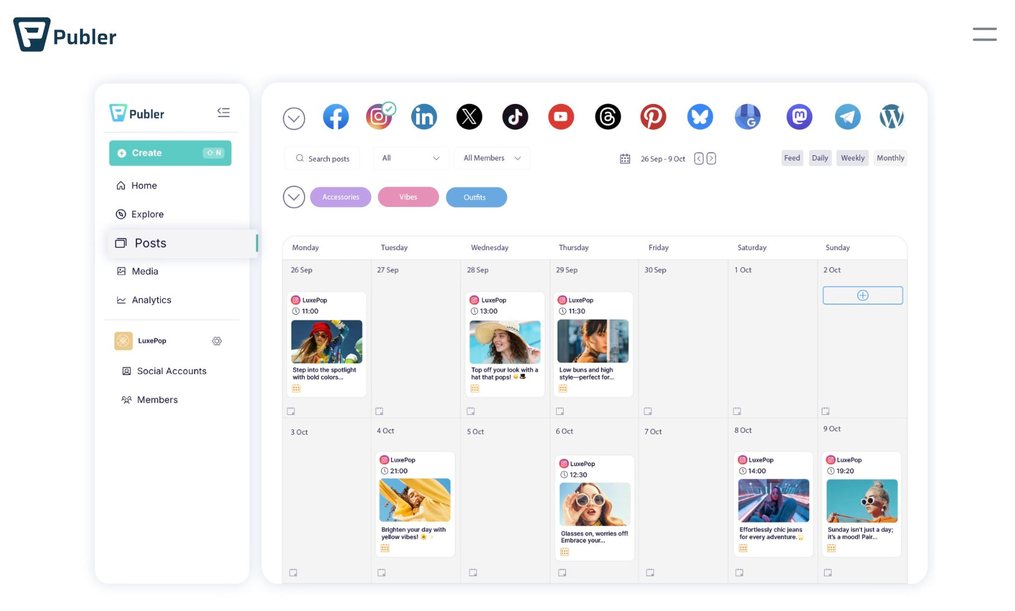
Task: Open the 9 Oct 19:20 Sunday post
Action: tap(862, 504)
